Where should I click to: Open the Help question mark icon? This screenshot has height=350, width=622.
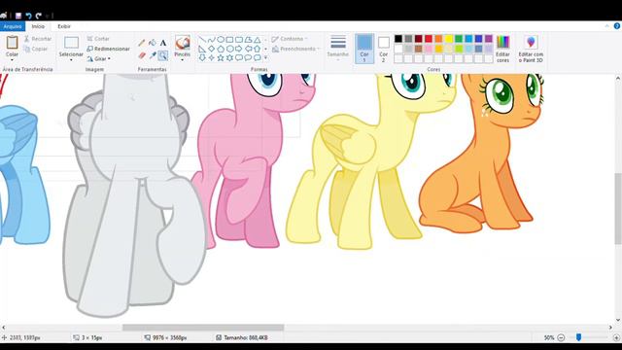pyautogui.click(x=617, y=26)
